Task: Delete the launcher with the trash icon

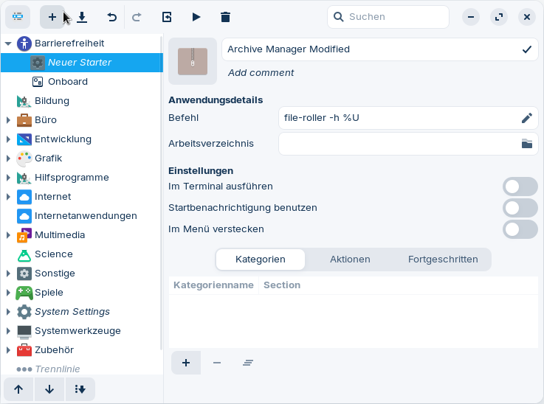Action: [x=226, y=17]
